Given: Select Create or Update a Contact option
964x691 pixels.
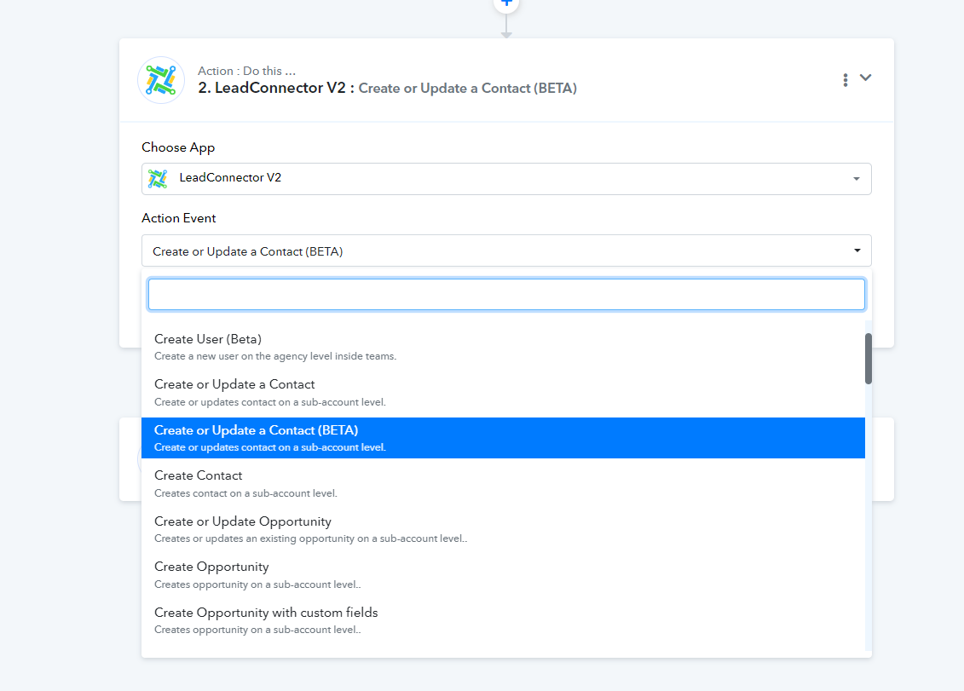Looking at the screenshot, I should click(x=503, y=392).
